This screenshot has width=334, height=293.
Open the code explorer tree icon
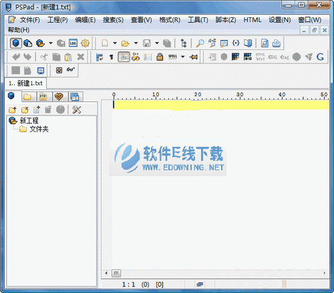point(184,43)
